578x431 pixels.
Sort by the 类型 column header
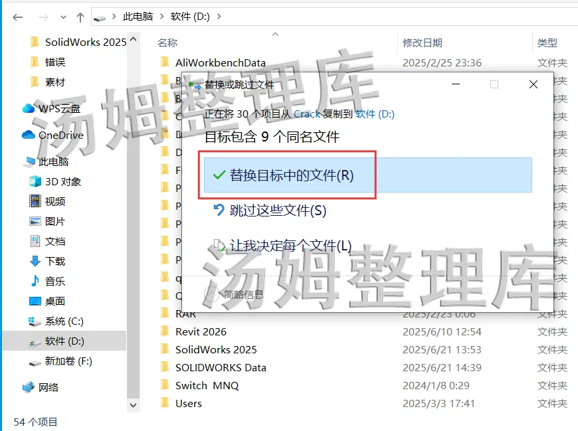coord(547,43)
